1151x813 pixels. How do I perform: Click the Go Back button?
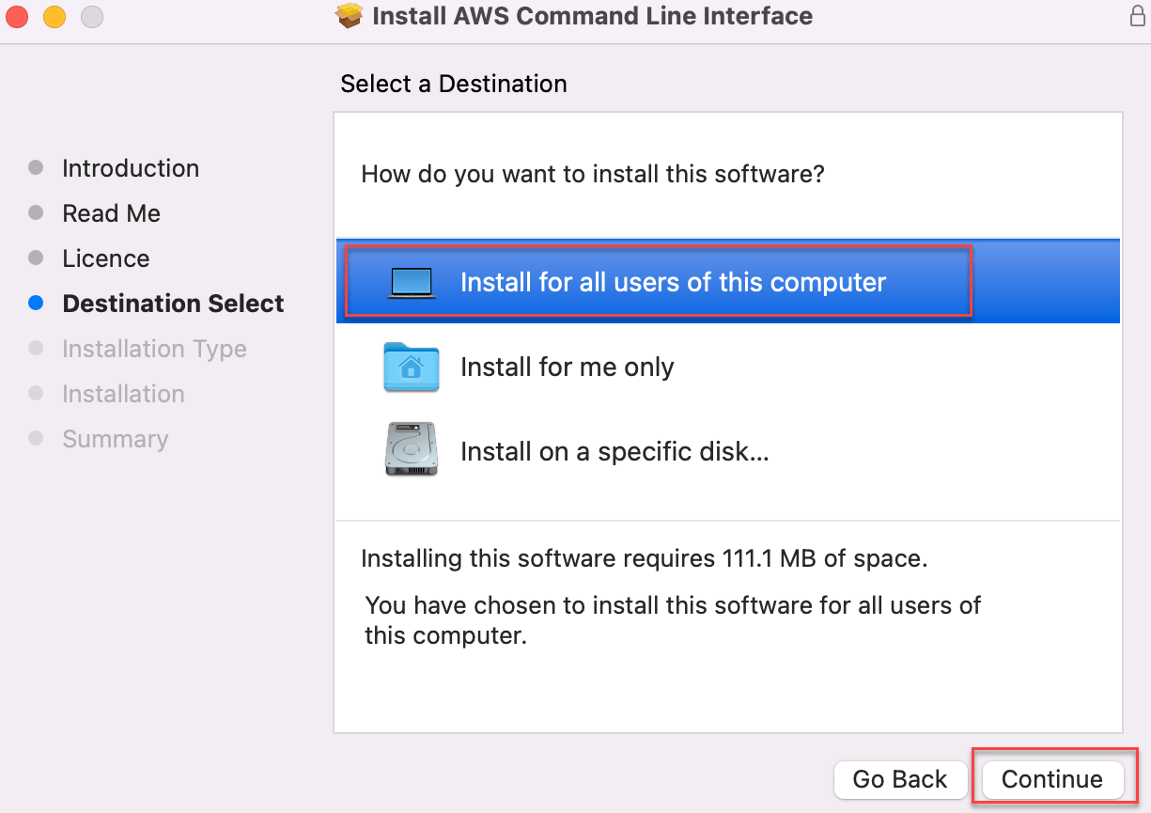tap(899, 779)
